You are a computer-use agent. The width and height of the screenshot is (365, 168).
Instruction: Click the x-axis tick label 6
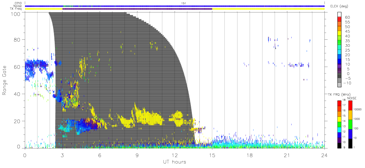click(100, 155)
